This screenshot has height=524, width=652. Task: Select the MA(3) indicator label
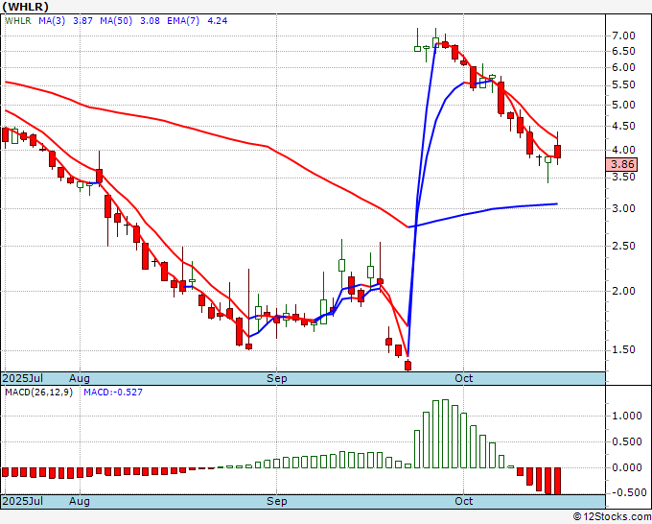tap(52, 20)
